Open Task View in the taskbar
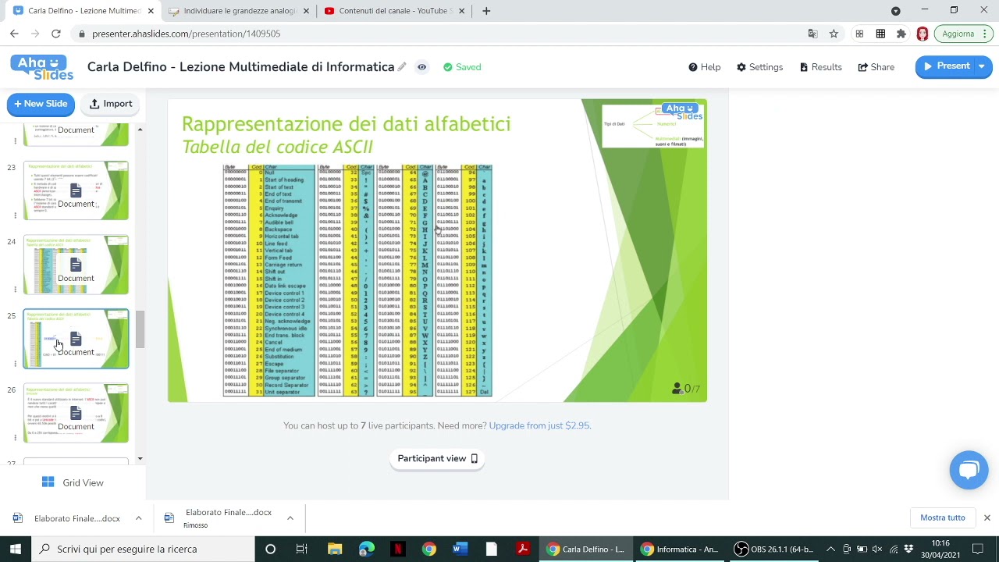Viewport: 999px width, 562px height. (302, 549)
